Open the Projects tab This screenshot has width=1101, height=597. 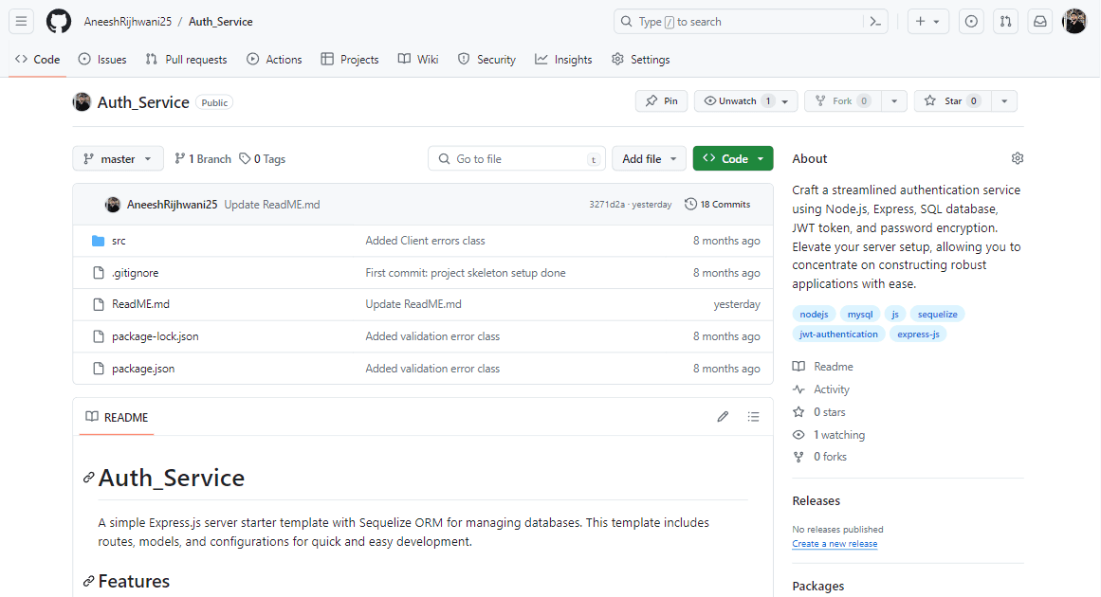[350, 60]
